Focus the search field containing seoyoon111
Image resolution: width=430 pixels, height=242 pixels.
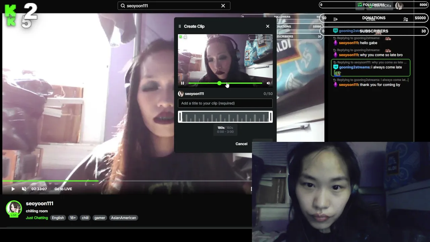tap(174, 6)
